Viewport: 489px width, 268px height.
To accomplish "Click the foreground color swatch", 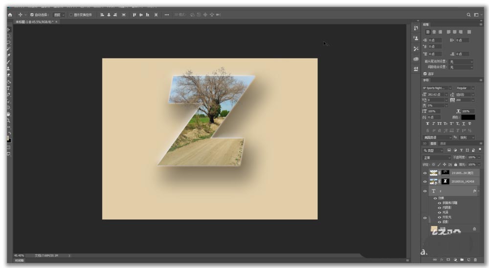I will [8, 138].
